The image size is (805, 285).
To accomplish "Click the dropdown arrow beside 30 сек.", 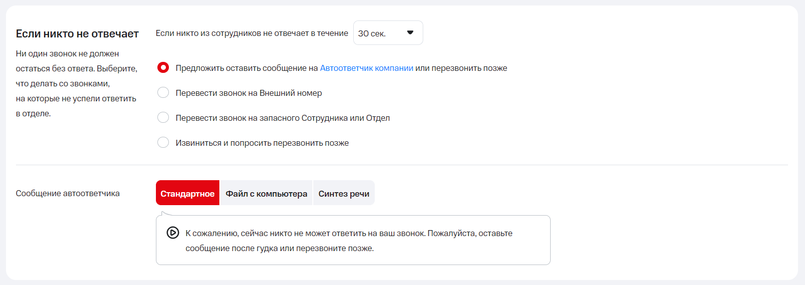I will [x=410, y=33].
